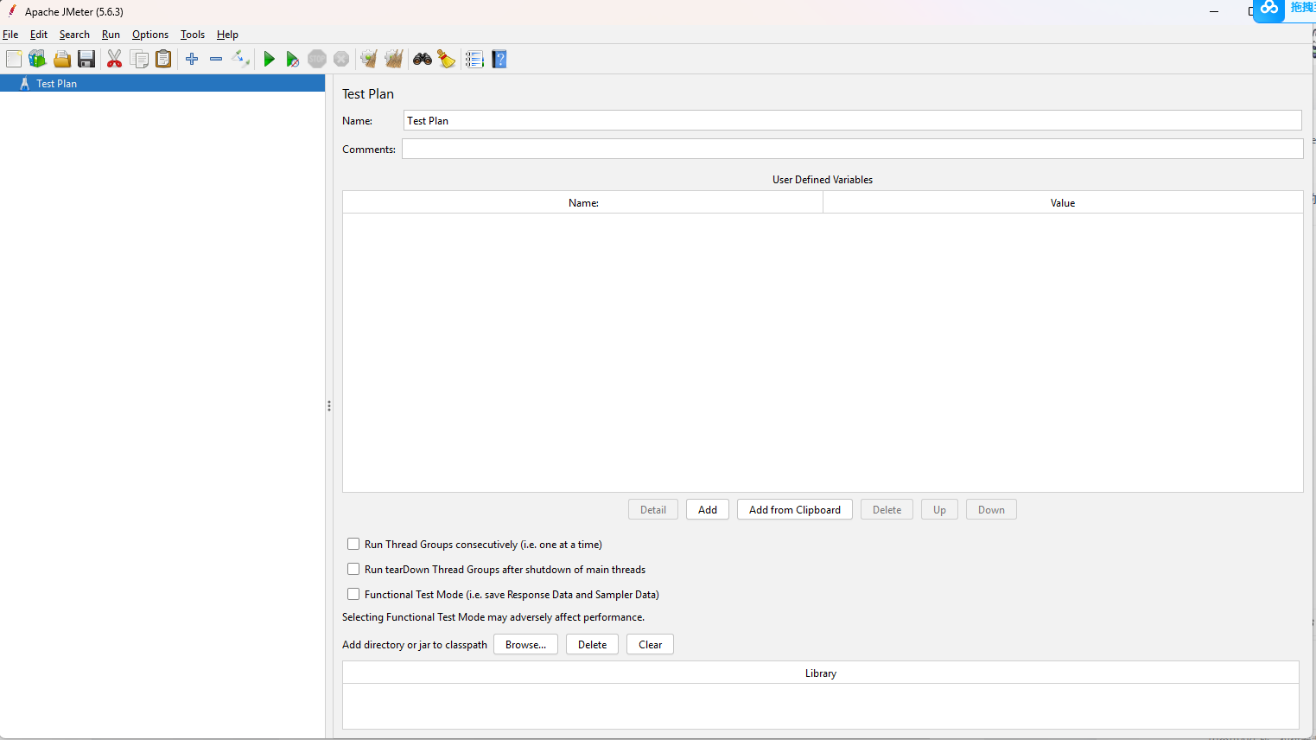Image resolution: width=1316 pixels, height=740 pixels.
Task: Expand all nodes with the plus icon
Action: coord(192,59)
